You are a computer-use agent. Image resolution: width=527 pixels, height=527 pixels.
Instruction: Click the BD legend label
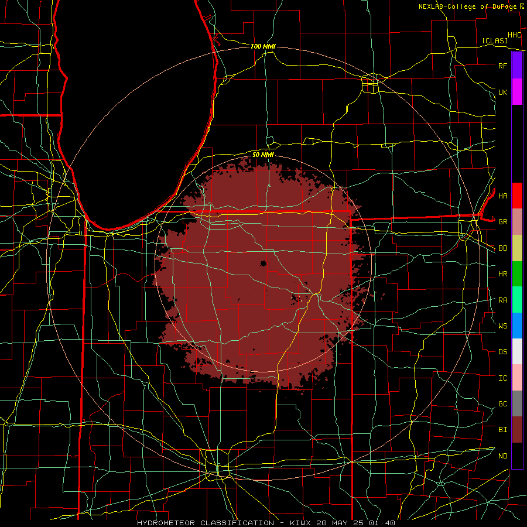point(502,248)
